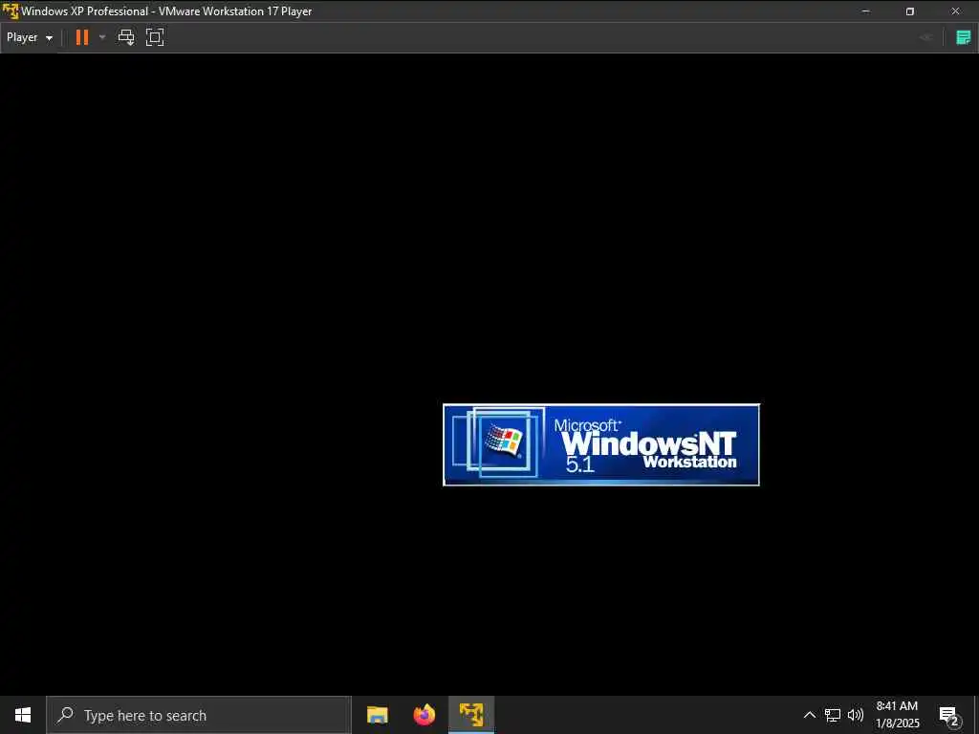Open File Explorer from the taskbar
Screen dimensions: 979x734
click(377, 715)
